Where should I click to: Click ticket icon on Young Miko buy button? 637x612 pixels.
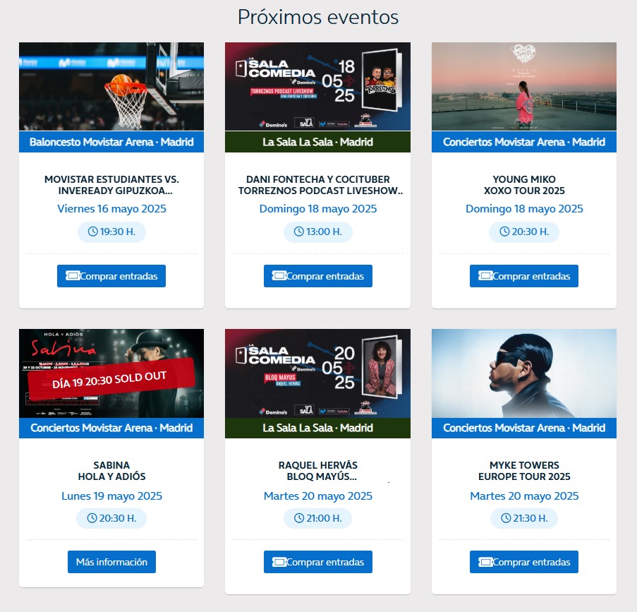click(x=485, y=276)
